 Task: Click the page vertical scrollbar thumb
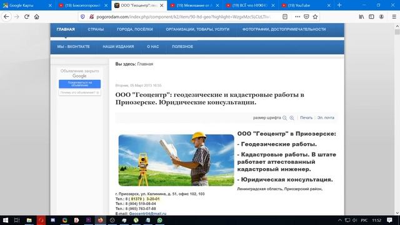point(397,32)
